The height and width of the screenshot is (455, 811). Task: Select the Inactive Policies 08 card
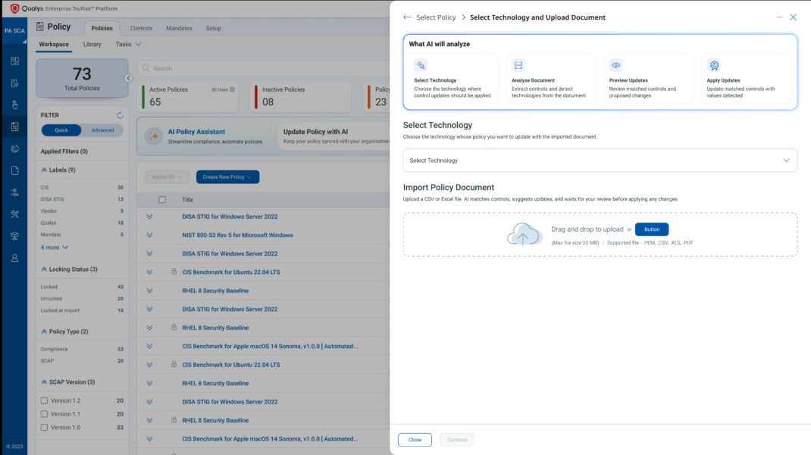coord(302,97)
